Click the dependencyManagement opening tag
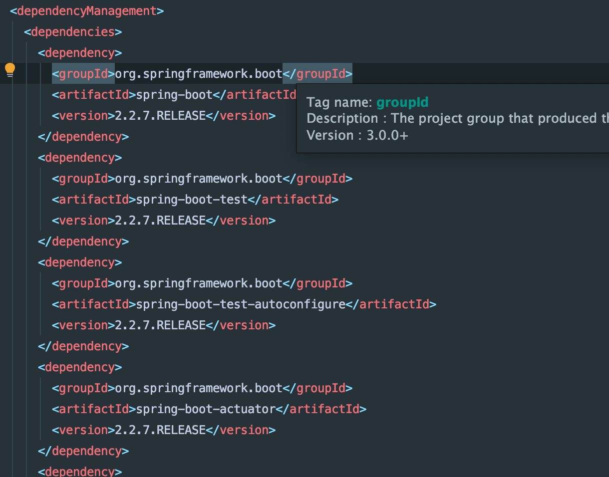Screen dimensions: 609x477 pyautogui.click(x=87, y=11)
